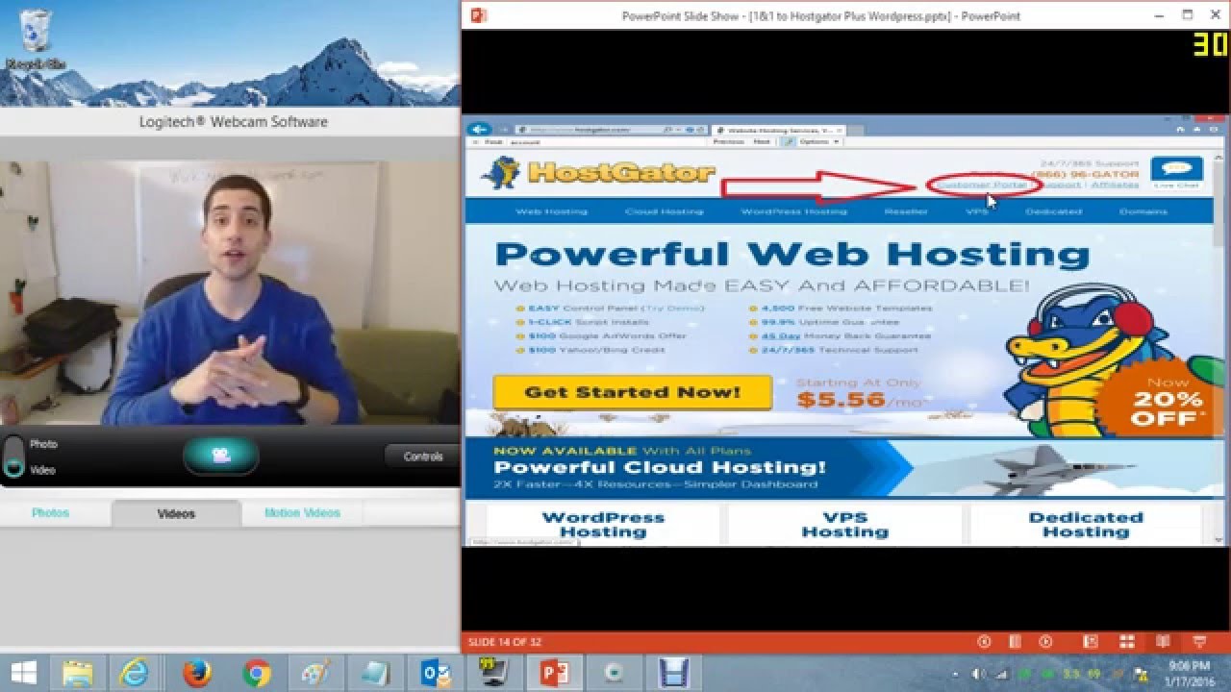Open the floppy-disk app on taskbar
The image size is (1231, 692).
(674, 673)
